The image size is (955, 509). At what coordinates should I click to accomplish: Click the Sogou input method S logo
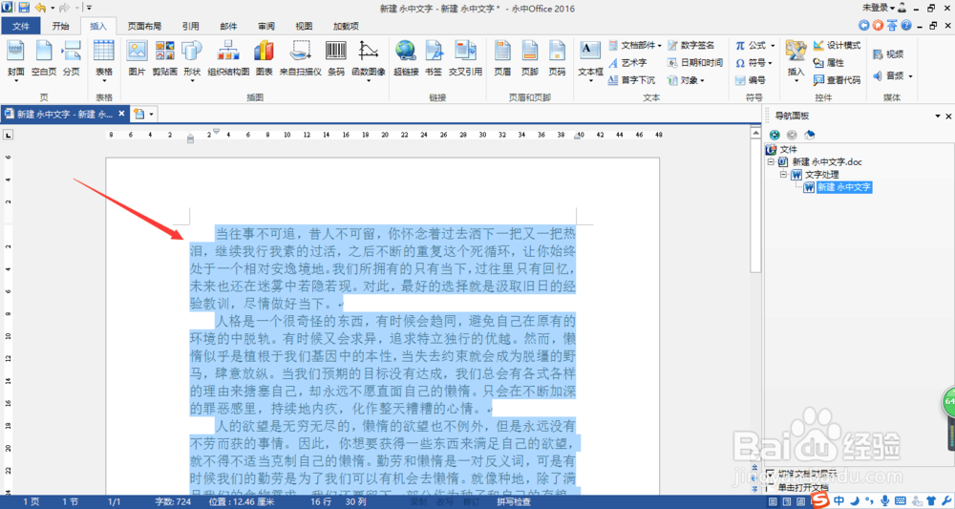click(819, 500)
